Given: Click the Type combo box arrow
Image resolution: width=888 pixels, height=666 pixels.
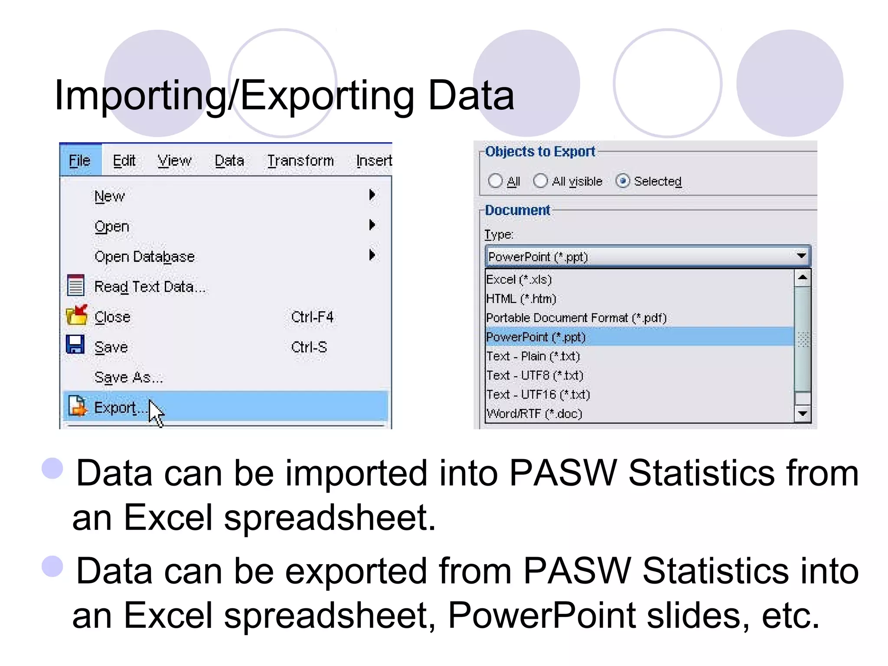Looking at the screenshot, I should [801, 256].
